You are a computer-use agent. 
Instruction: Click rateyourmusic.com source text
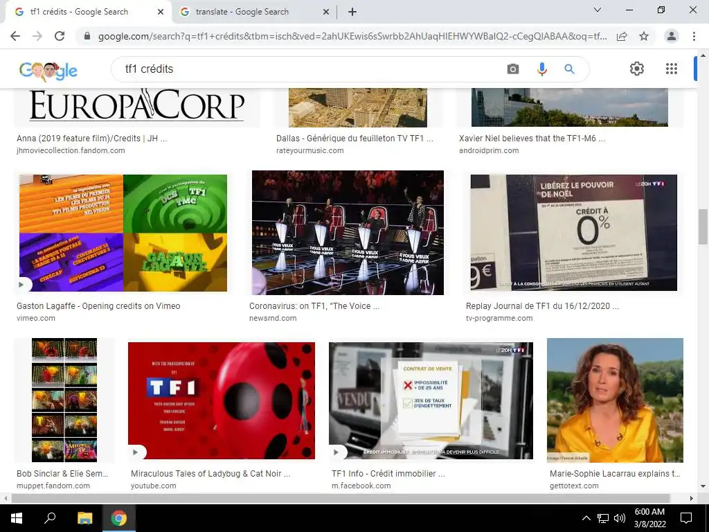pyautogui.click(x=309, y=150)
